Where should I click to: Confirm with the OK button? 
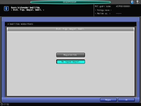126,100
